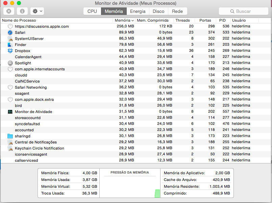
Task: Click the Finder face icon
Action: (10, 45)
